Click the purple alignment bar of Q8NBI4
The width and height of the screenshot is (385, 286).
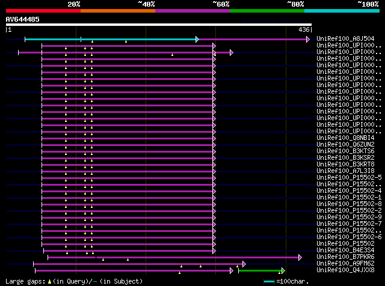click(x=127, y=139)
